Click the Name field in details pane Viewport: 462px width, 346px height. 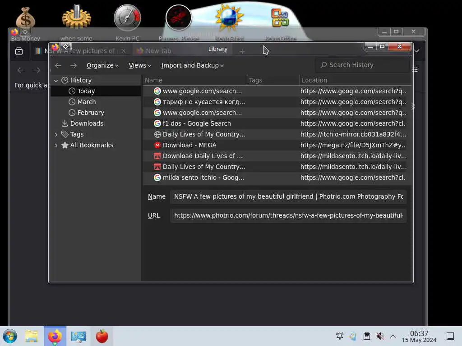[x=288, y=196]
